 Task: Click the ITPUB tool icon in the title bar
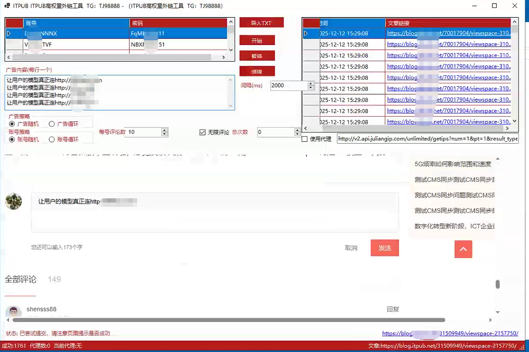[7, 7]
